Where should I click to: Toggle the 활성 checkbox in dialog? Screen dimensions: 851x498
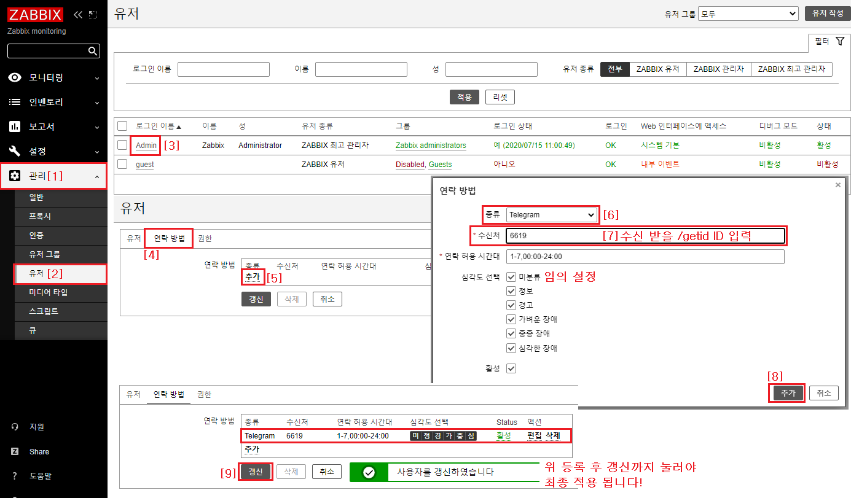coord(511,368)
